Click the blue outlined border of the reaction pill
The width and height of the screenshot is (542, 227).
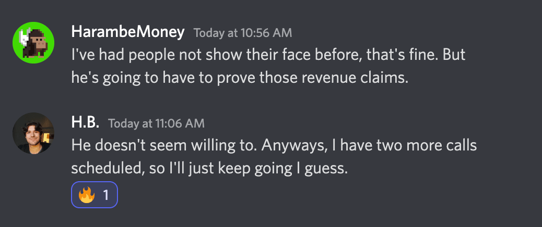tap(95, 182)
